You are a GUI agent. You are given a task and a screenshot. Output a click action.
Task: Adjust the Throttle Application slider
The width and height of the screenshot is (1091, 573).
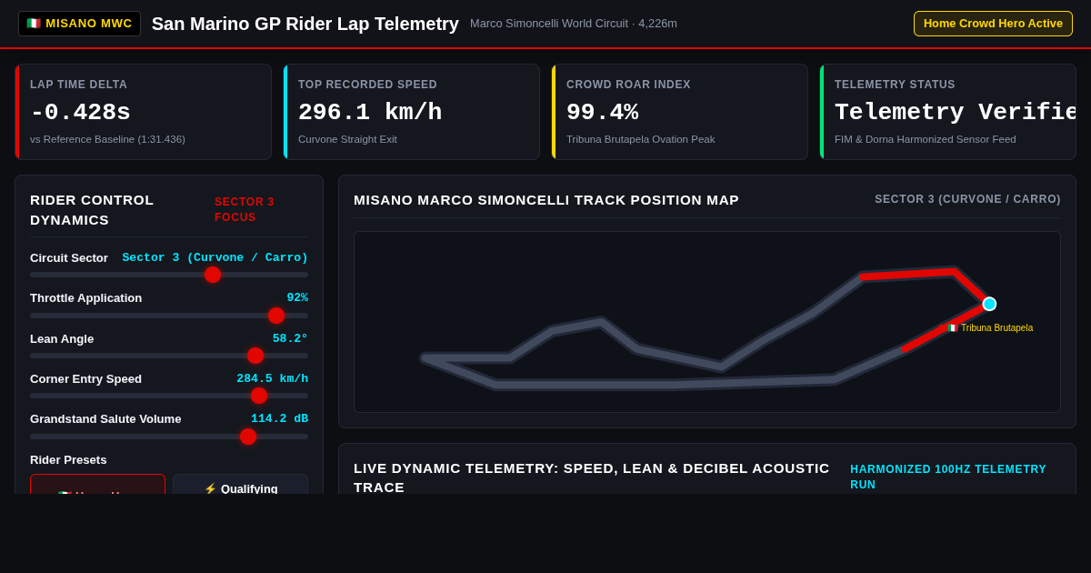(x=169, y=316)
